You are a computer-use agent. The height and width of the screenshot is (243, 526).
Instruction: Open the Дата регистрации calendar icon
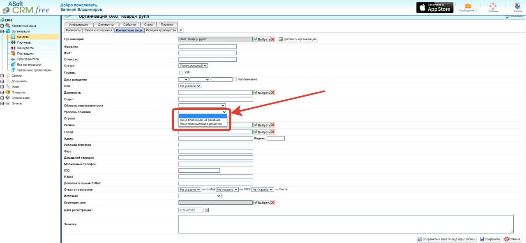coord(207,210)
